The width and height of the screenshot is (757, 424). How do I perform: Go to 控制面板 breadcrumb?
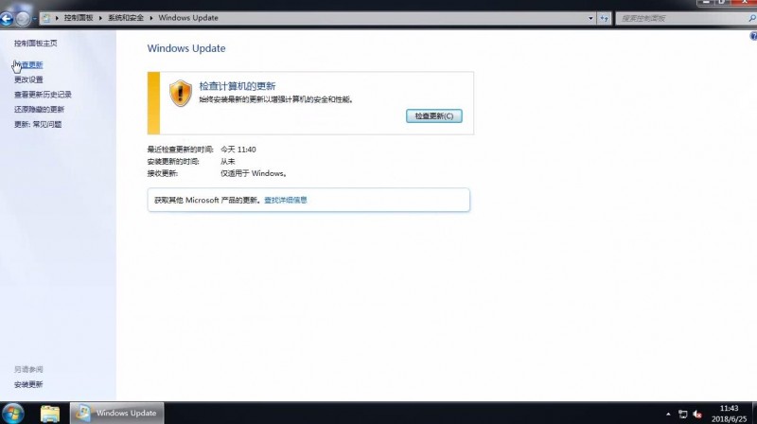pyautogui.click(x=79, y=17)
